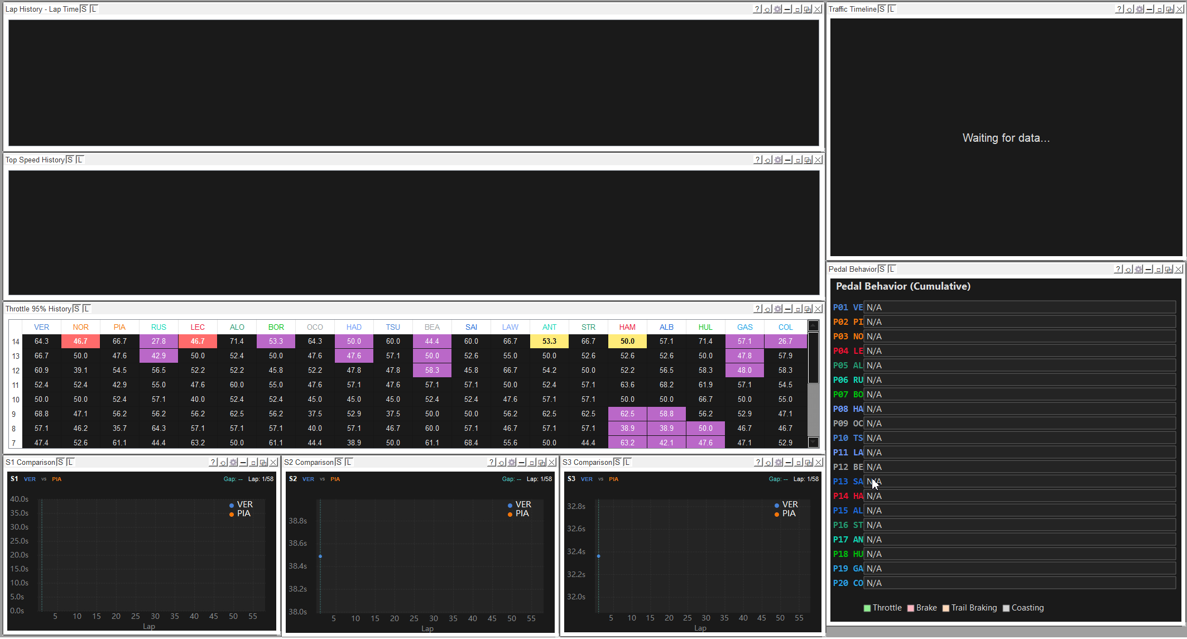Select the VER column header

pos(41,328)
